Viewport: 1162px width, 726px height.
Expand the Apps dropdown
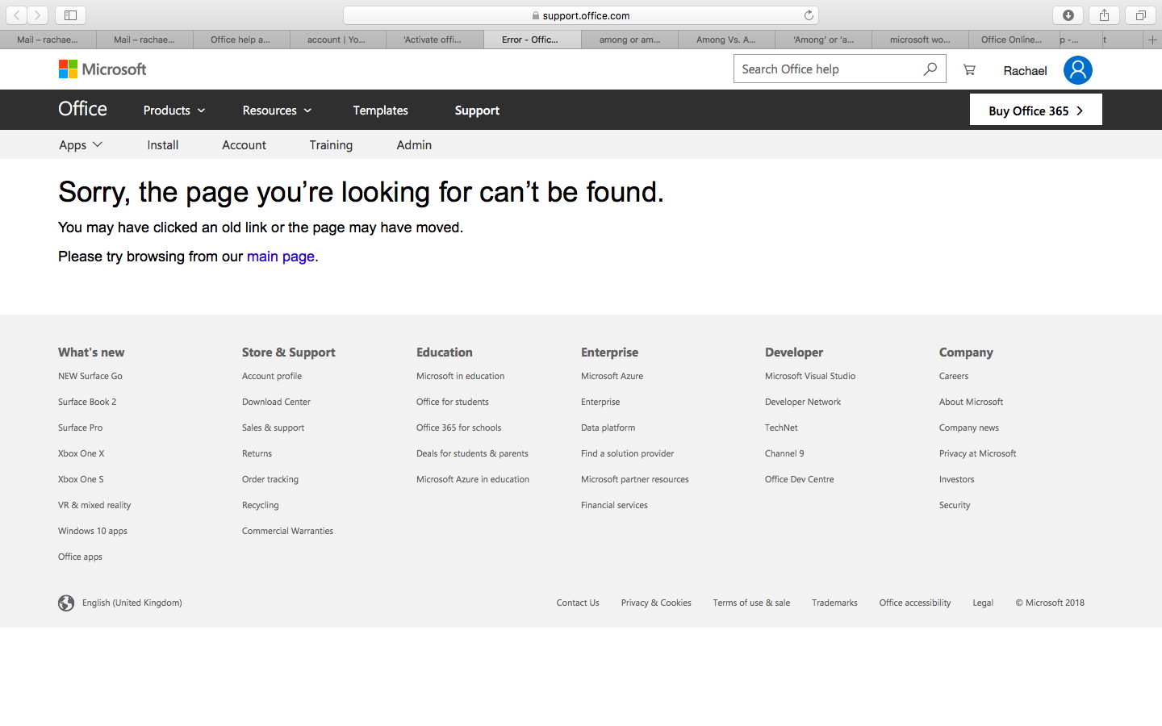click(x=81, y=145)
